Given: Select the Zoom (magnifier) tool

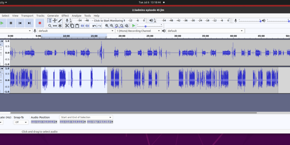Looking at the screenshot, I should [50, 26].
